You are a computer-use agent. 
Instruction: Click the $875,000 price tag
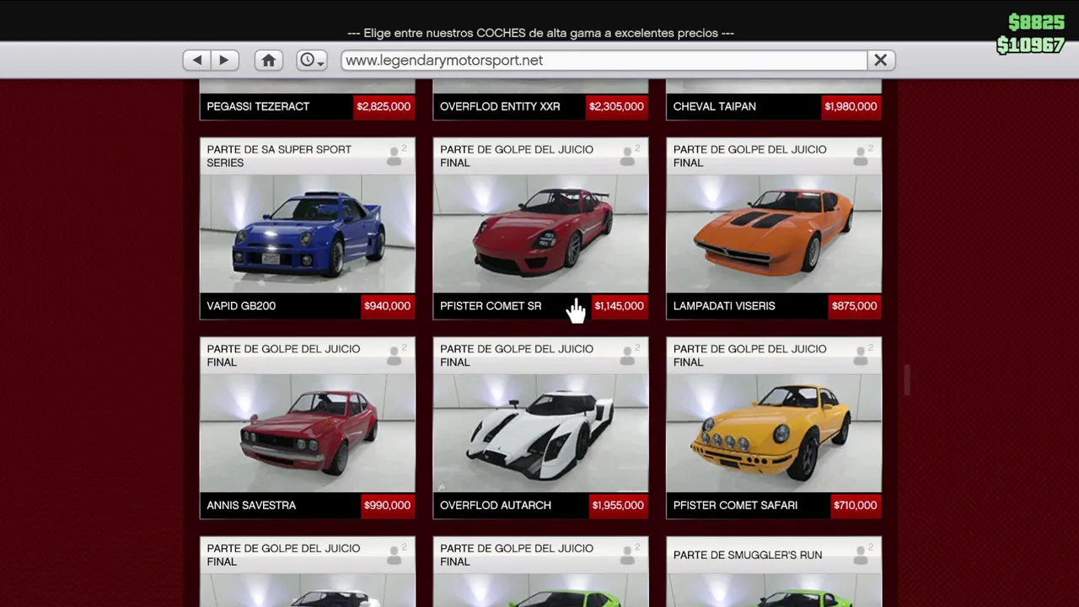click(x=854, y=306)
